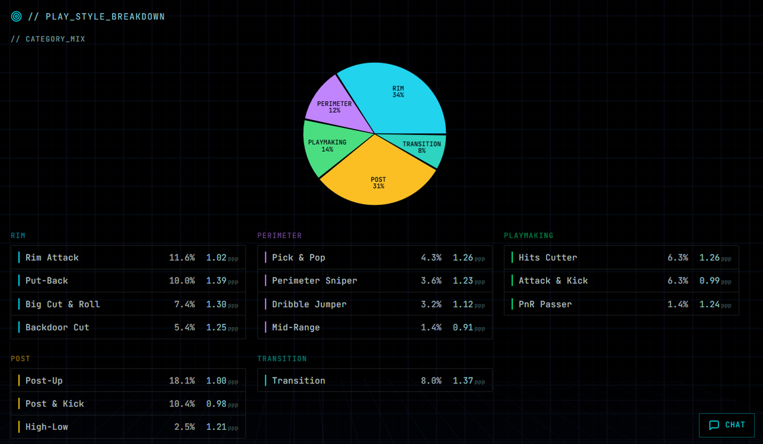Click the Perimeter Sniper row
763x444 pixels.
(375, 281)
